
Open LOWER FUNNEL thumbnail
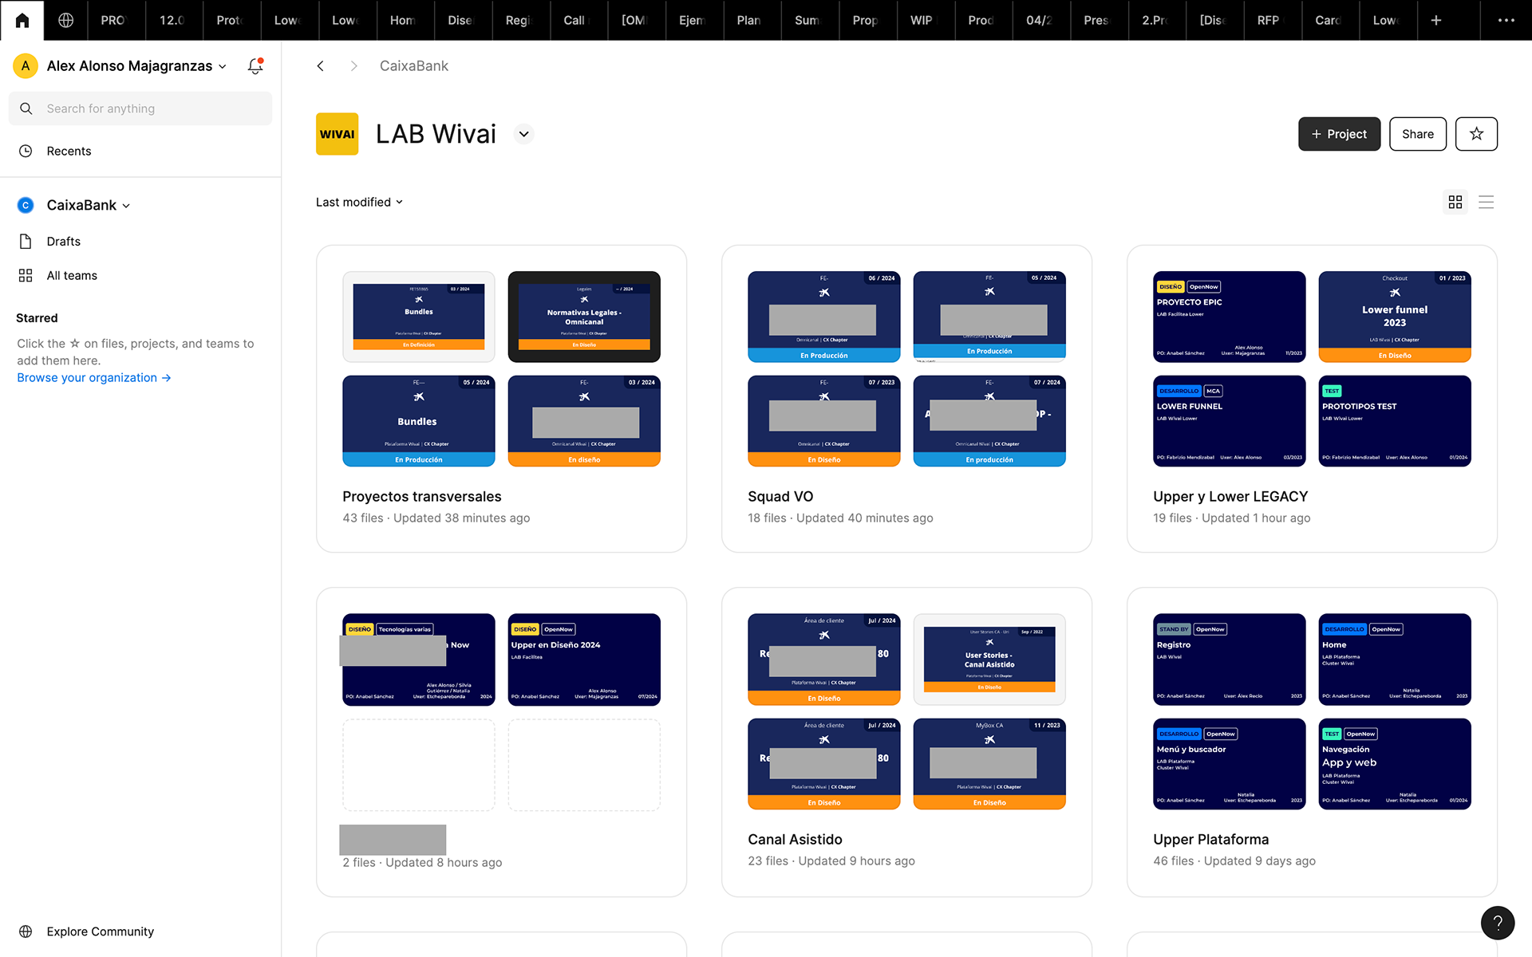(x=1229, y=421)
